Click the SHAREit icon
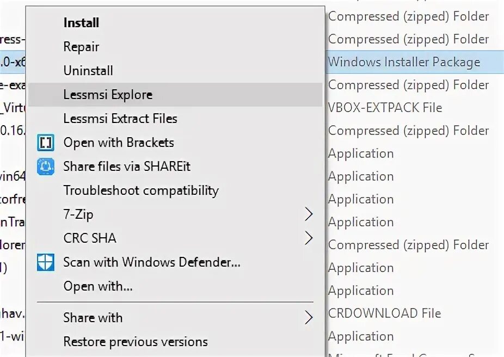This screenshot has width=504, height=357. tap(45, 167)
